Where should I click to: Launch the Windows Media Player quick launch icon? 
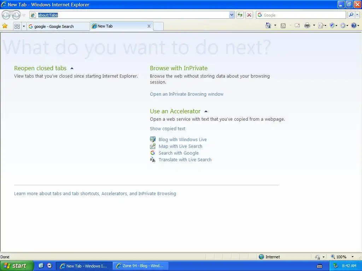pos(49,265)
